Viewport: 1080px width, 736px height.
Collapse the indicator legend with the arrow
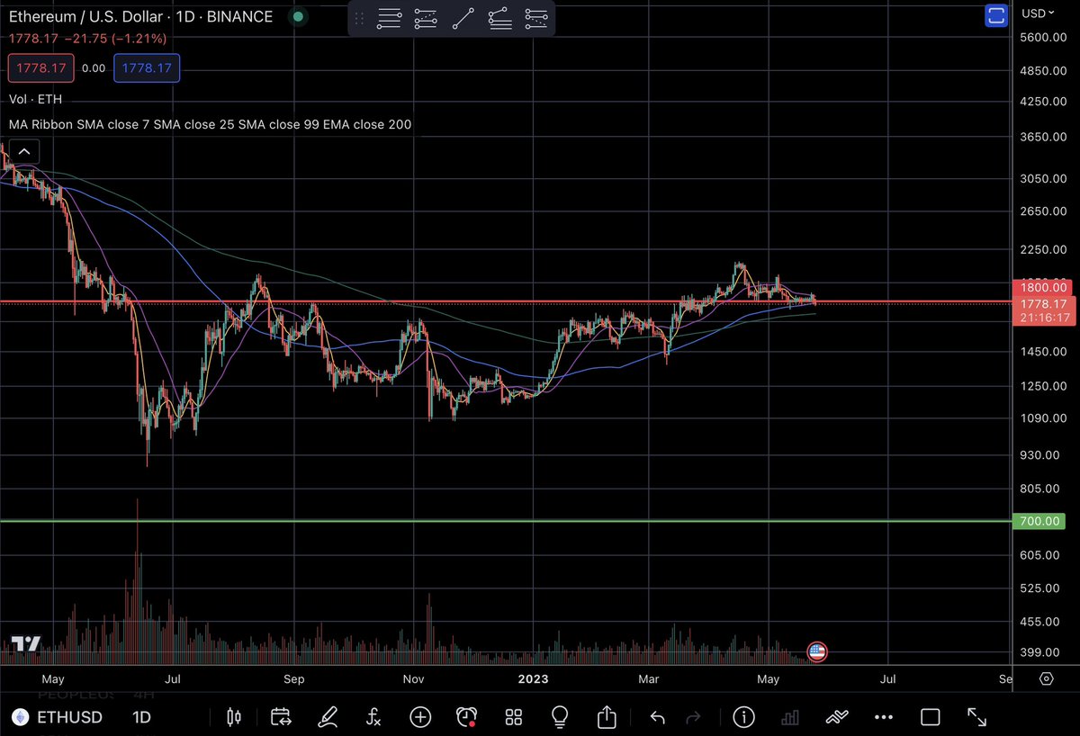pyautogui.click(x=24, y=151)
